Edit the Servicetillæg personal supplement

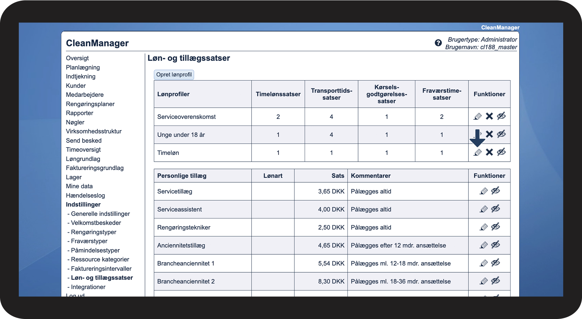(484, 191)
